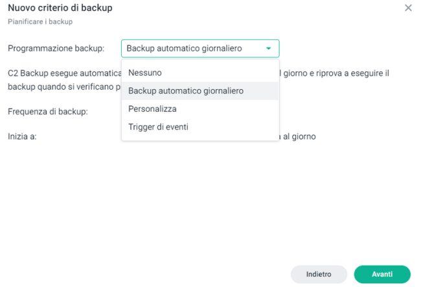Proceed by clicking the green Avanti button
421x287 pixels.
[382, 274]
